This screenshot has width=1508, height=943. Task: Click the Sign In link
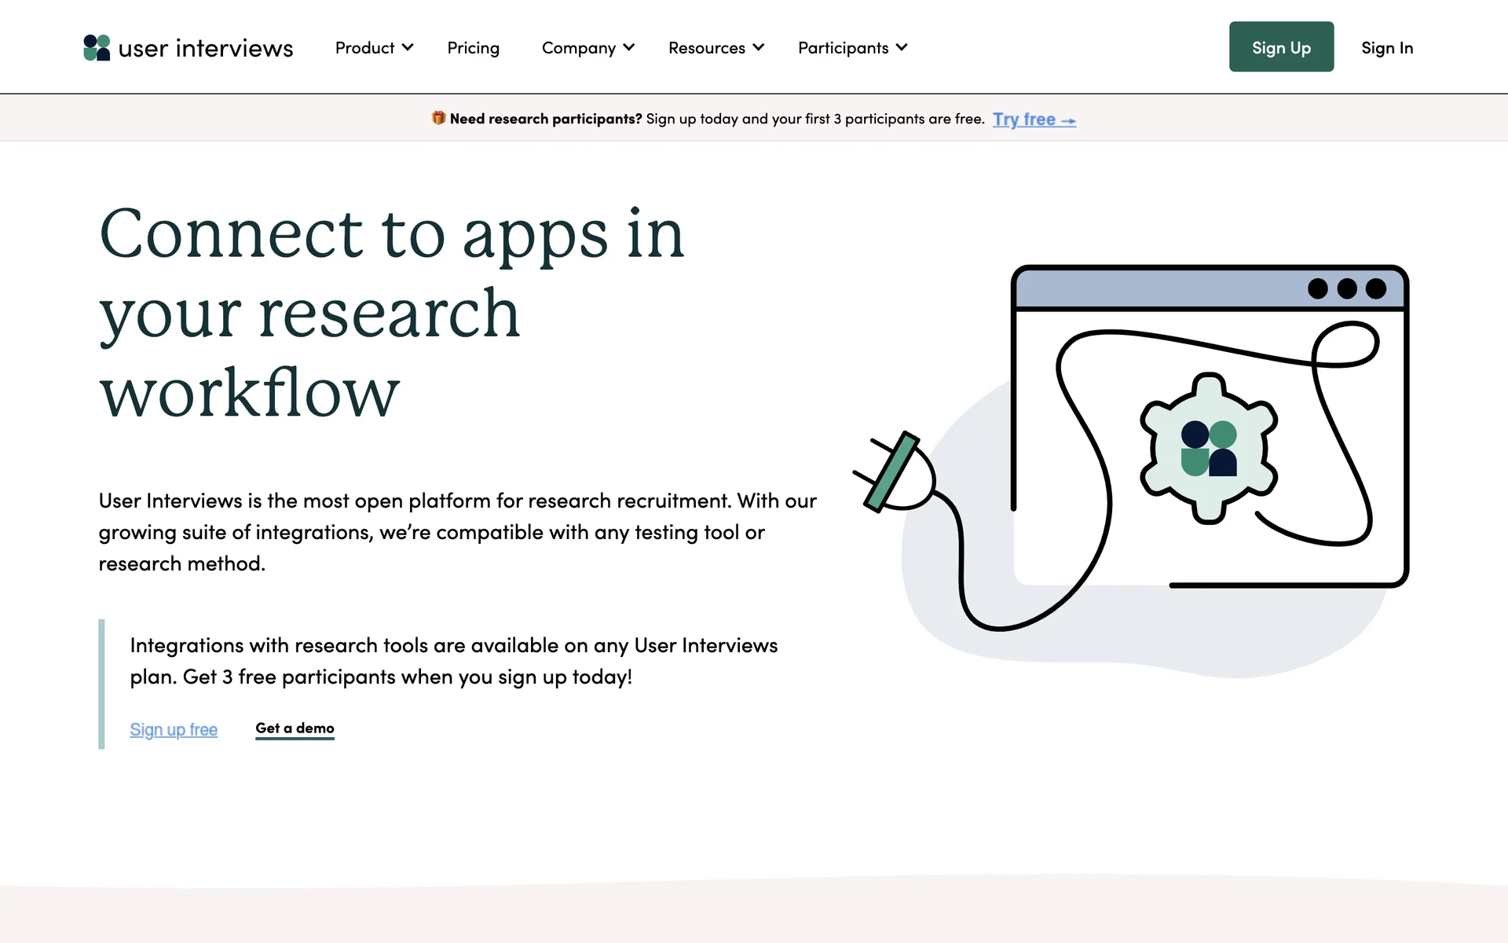tap(1386, 48)
